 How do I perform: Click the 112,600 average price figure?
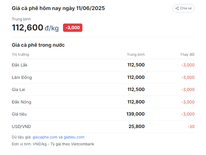(27, 28)
